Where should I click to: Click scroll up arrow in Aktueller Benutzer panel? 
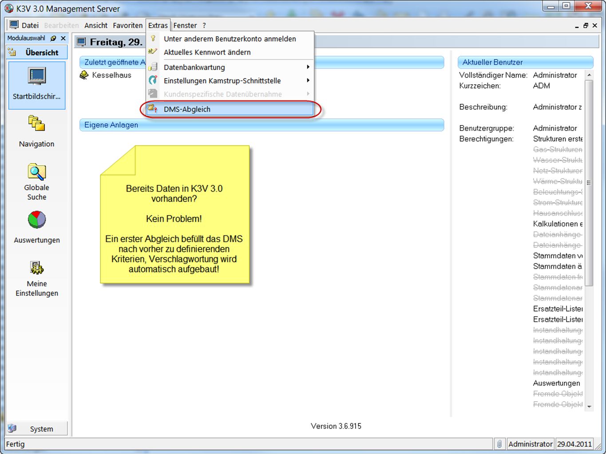coord(589,74)
